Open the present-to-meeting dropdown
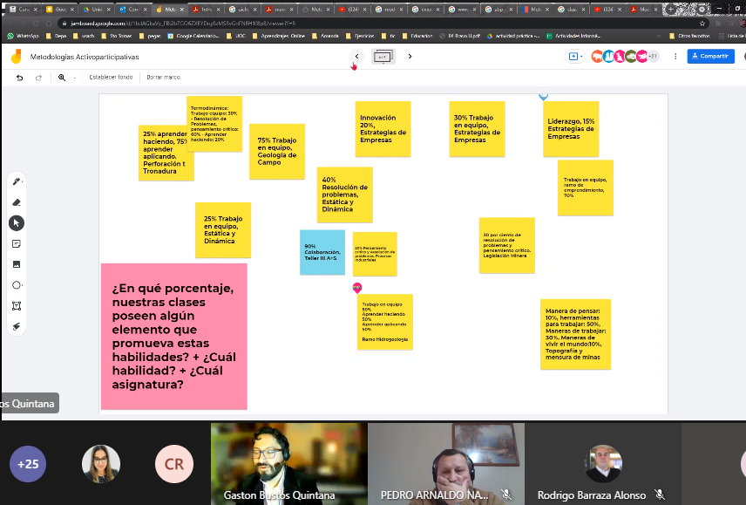746x505 pixels. [574, 56]
